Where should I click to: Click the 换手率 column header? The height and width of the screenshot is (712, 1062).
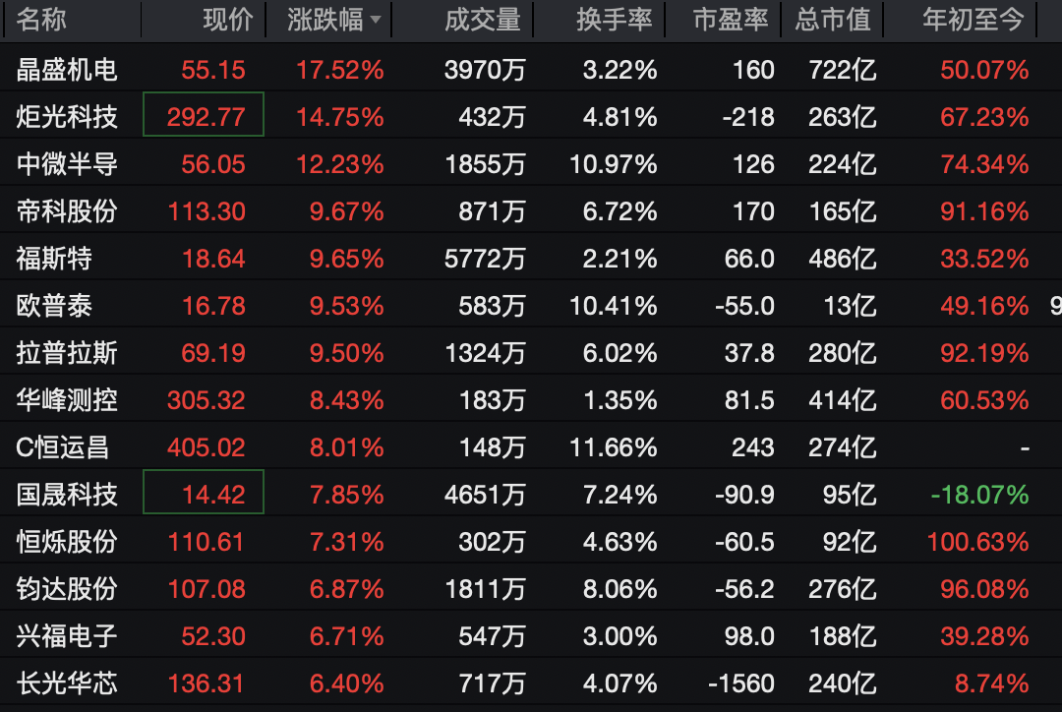pyautogui.click(x=614, y=20)
